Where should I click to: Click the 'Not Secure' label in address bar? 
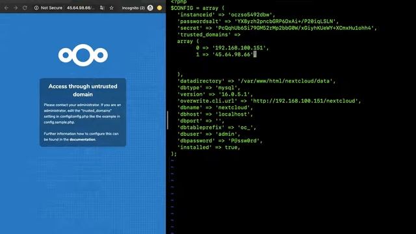(x=51, y=8)
